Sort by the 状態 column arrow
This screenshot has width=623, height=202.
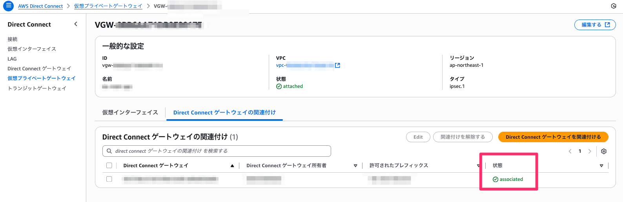[x=601, y=166]
